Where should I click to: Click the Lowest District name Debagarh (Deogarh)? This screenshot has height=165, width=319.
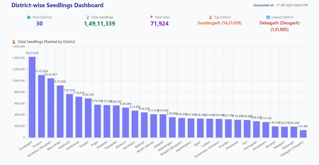pos(279,23)
